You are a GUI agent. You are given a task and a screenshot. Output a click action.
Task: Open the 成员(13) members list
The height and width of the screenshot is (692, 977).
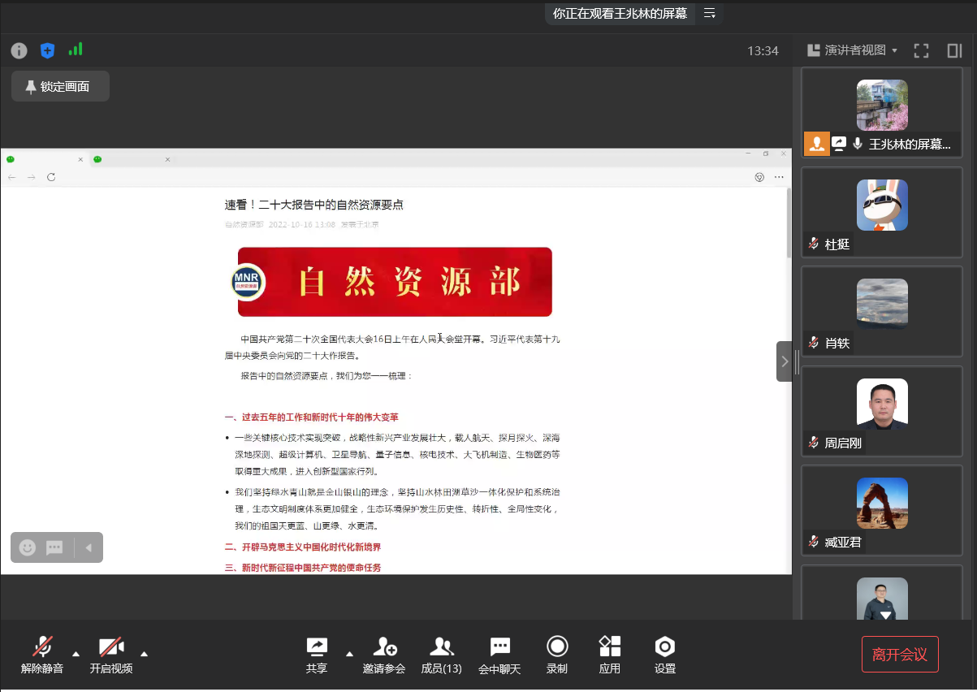(441, 655)
